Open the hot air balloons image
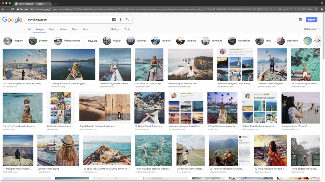This screenshot has width=325, height=182. coord(25,64)
